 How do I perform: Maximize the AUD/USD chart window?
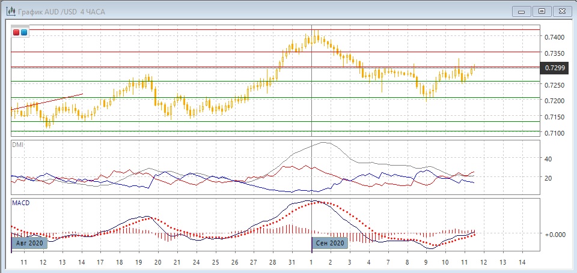[542, 11]
